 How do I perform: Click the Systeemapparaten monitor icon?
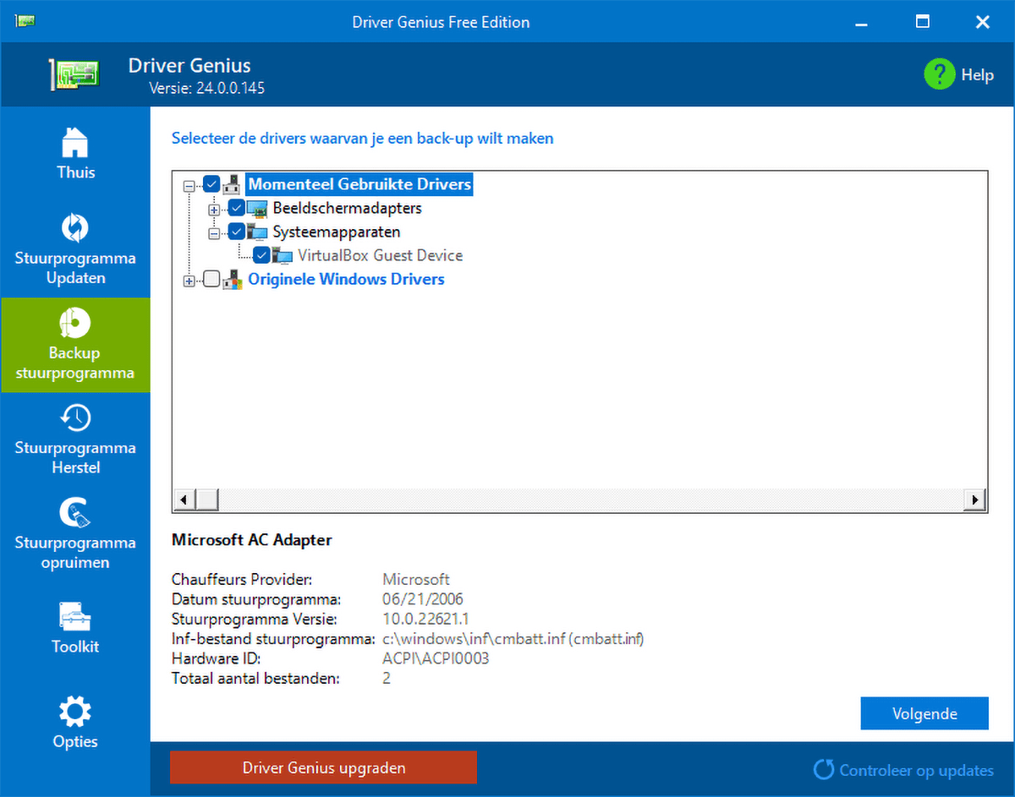tap(257, 232)
